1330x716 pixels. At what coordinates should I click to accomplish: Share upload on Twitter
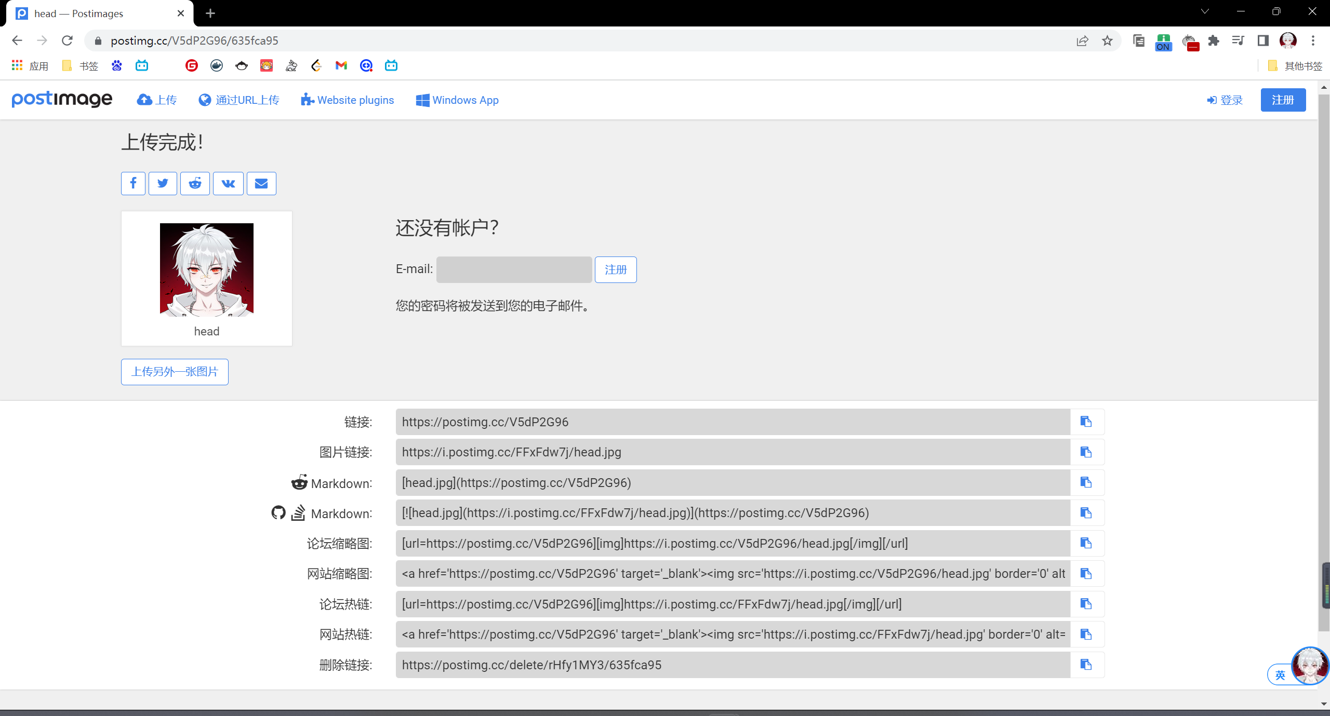click(x=163, y=183)
